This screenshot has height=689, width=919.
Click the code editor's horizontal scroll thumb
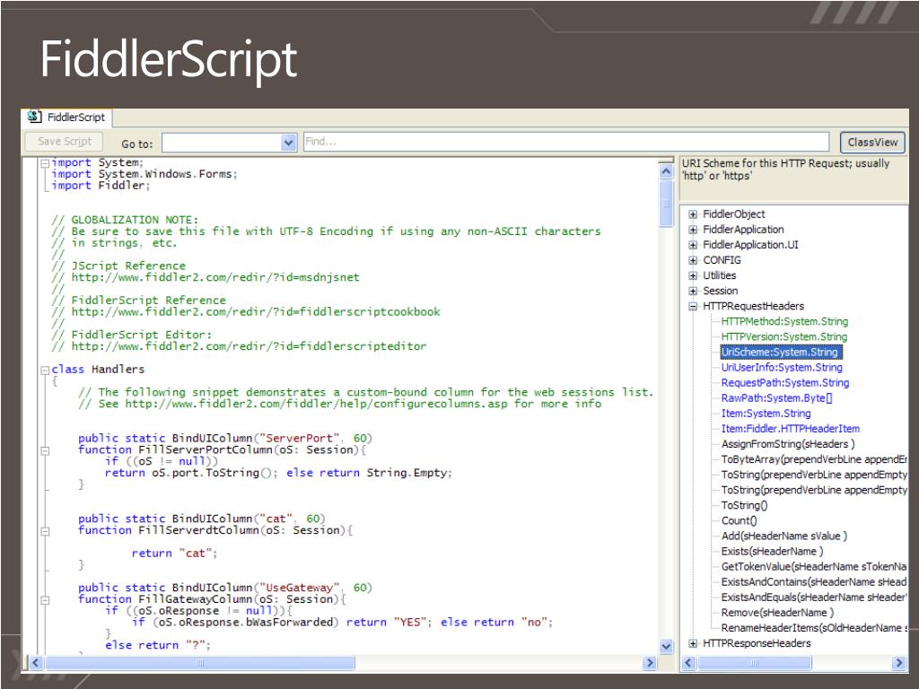point(200,663)
